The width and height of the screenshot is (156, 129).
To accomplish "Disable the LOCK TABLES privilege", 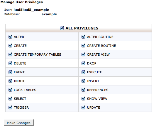I will coord(10,90).
